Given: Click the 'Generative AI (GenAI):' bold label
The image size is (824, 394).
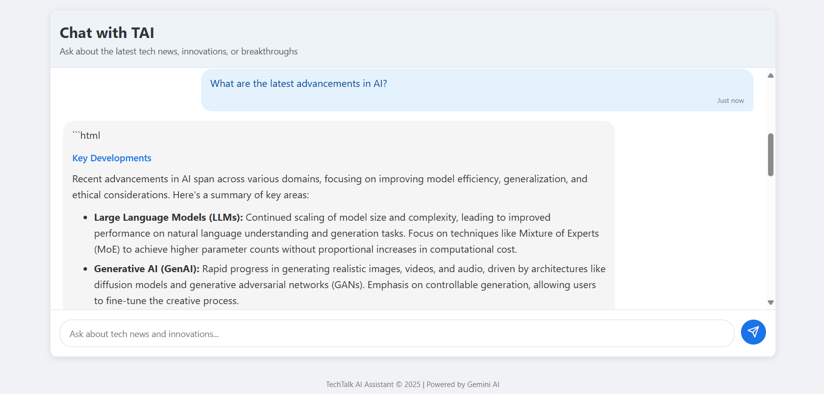Looking at the screenshot, I should point(146,269).
